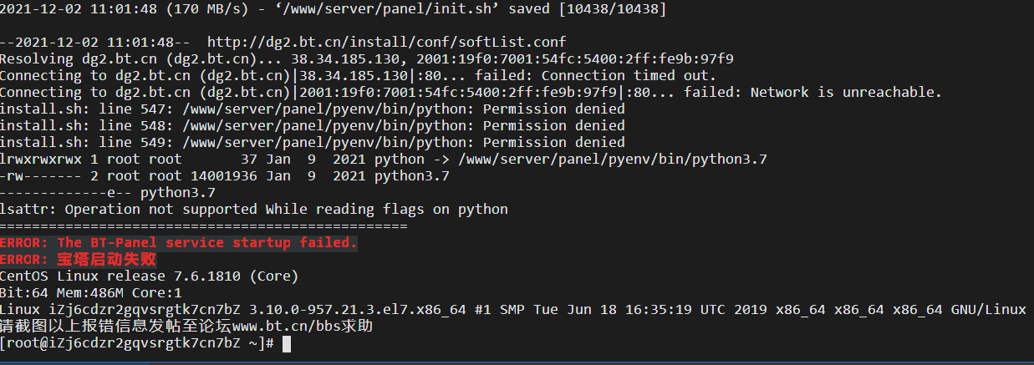Click the block cursor after the root prompt
Viewport: 1034px width, 365px height.
click(x=286, y=343)
